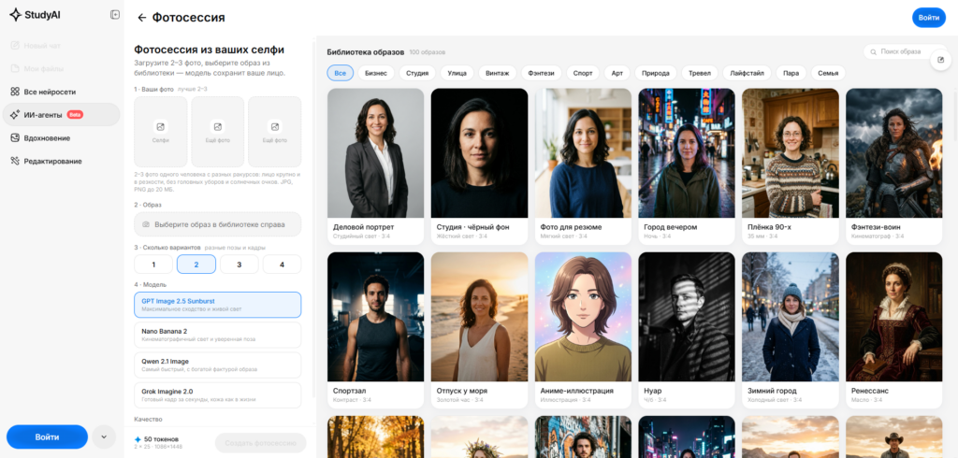Select 4 variants
The image size is (958, 458).
pos(282,265)
